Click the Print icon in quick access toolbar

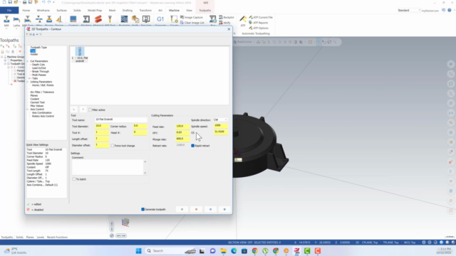pyautogui.click(x=25, y=2)
